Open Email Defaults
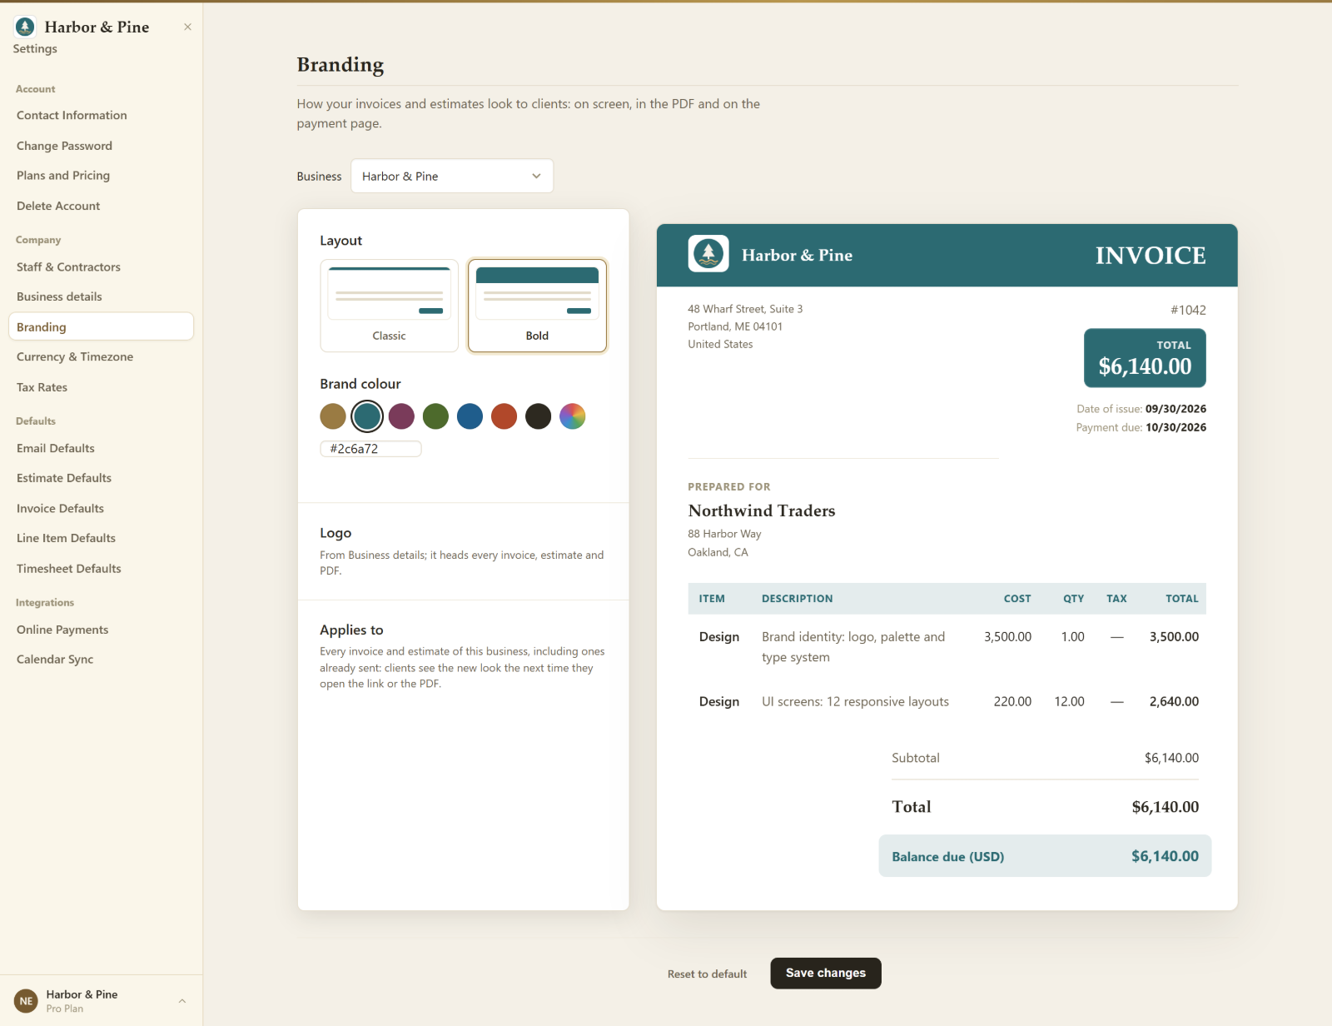This screenshot has height=1026, width=1332. click(x=101, y=448)
